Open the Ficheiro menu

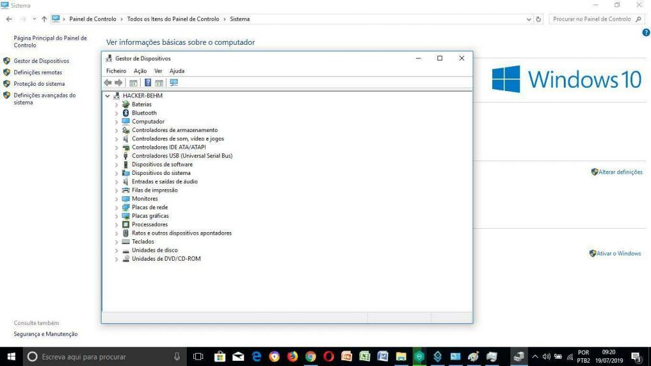[116, 71]
